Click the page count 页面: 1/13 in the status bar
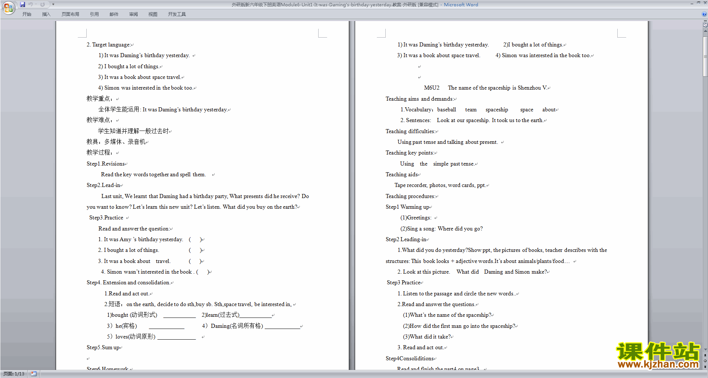Image resolution: width=708 pixels, height=378 pixels. 14,374
